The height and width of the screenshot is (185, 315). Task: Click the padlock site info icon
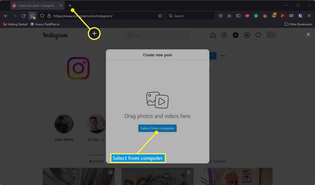pos(49,16)
